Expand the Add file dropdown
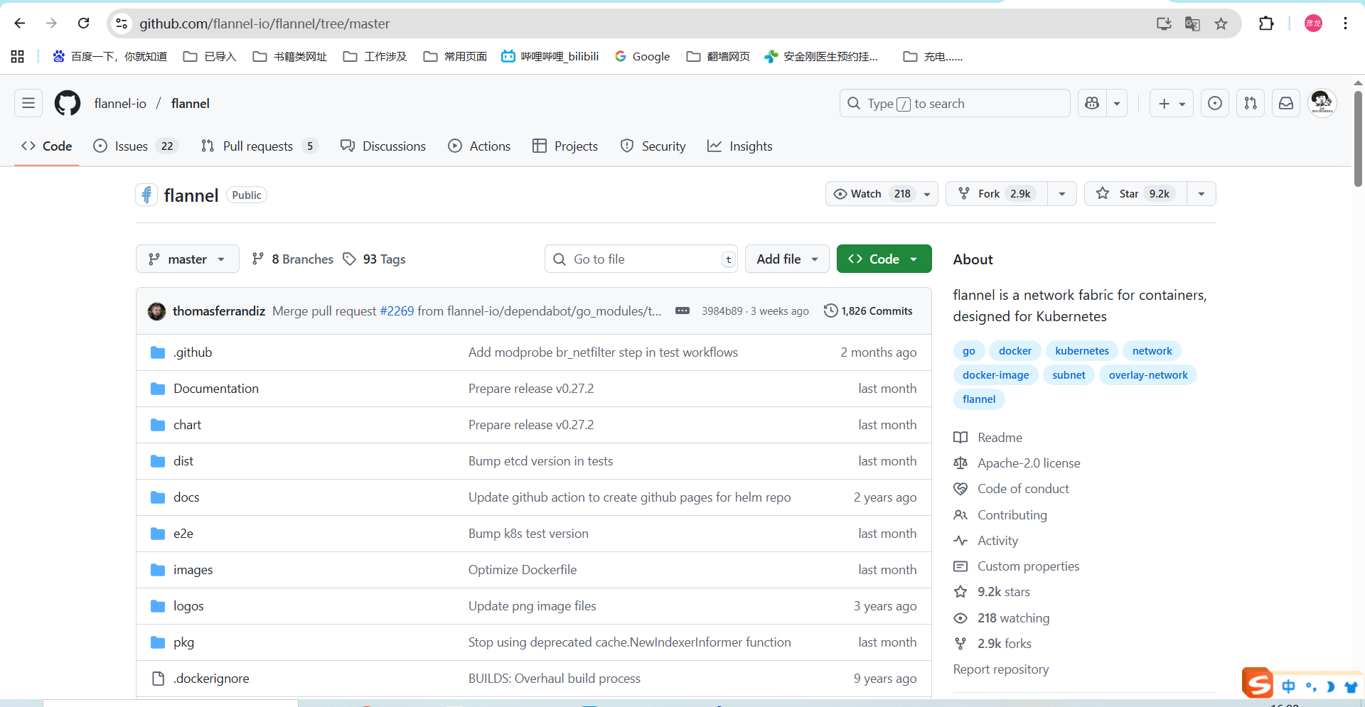Screen dimensions: 1365x707 pyautogui.click(x=787, y=259)
